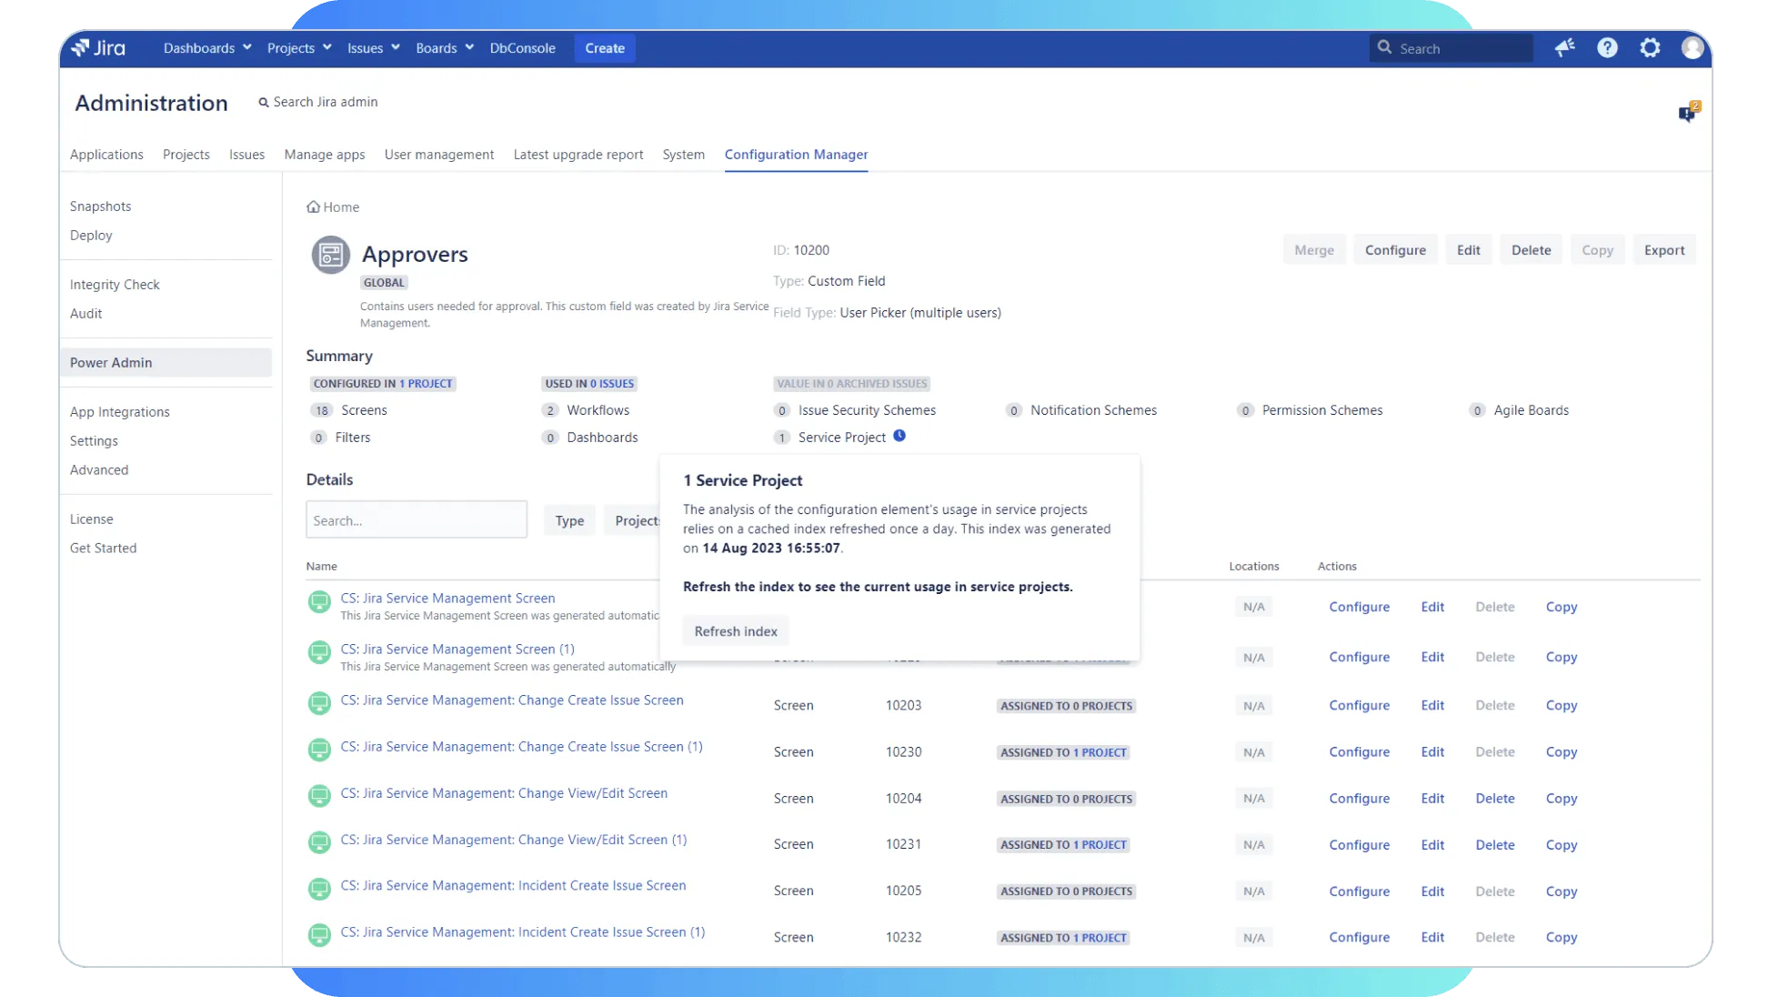Open the settings gear icon
This screenshot has width=1768, height=997.
1650,48
